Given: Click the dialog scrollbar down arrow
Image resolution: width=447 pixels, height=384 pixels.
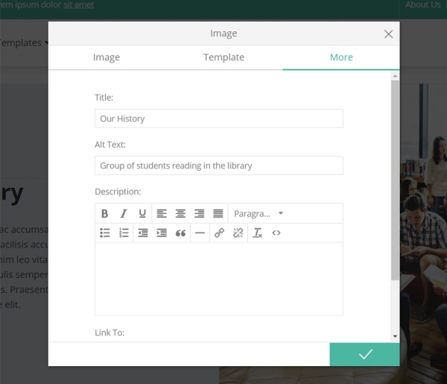Looking at the screenshot, I should coord(395,336).
